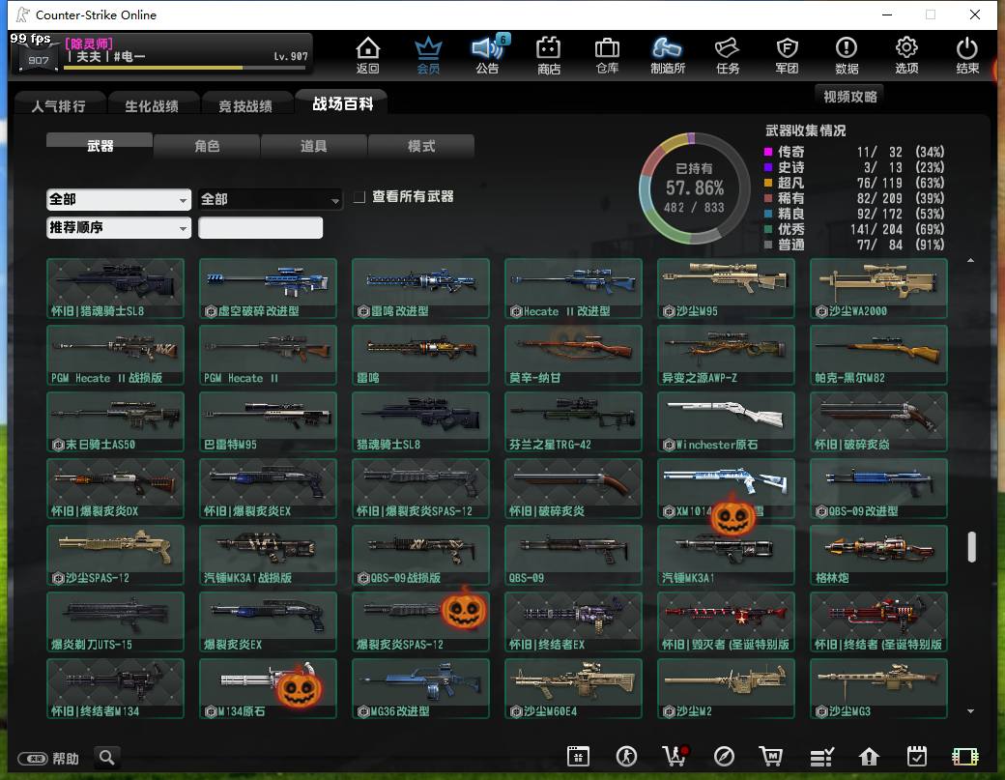Open the 数据 data icon

click(847, 55)
